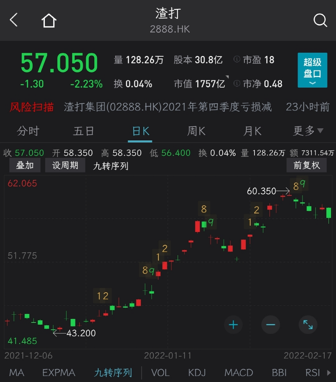Open 设周期 period settings
The height and width of the screenshot is (382, 336).
click(x=65, y=165)
